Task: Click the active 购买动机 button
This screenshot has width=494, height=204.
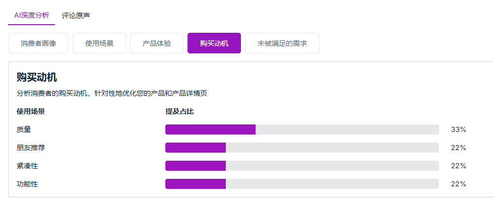Action: pos(214,43)
